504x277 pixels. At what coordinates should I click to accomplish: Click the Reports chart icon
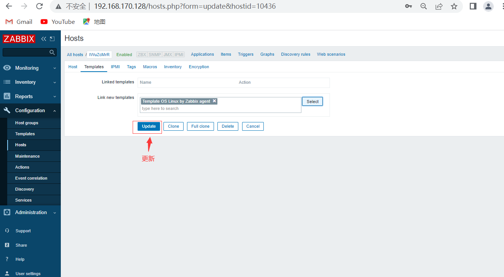7,96
